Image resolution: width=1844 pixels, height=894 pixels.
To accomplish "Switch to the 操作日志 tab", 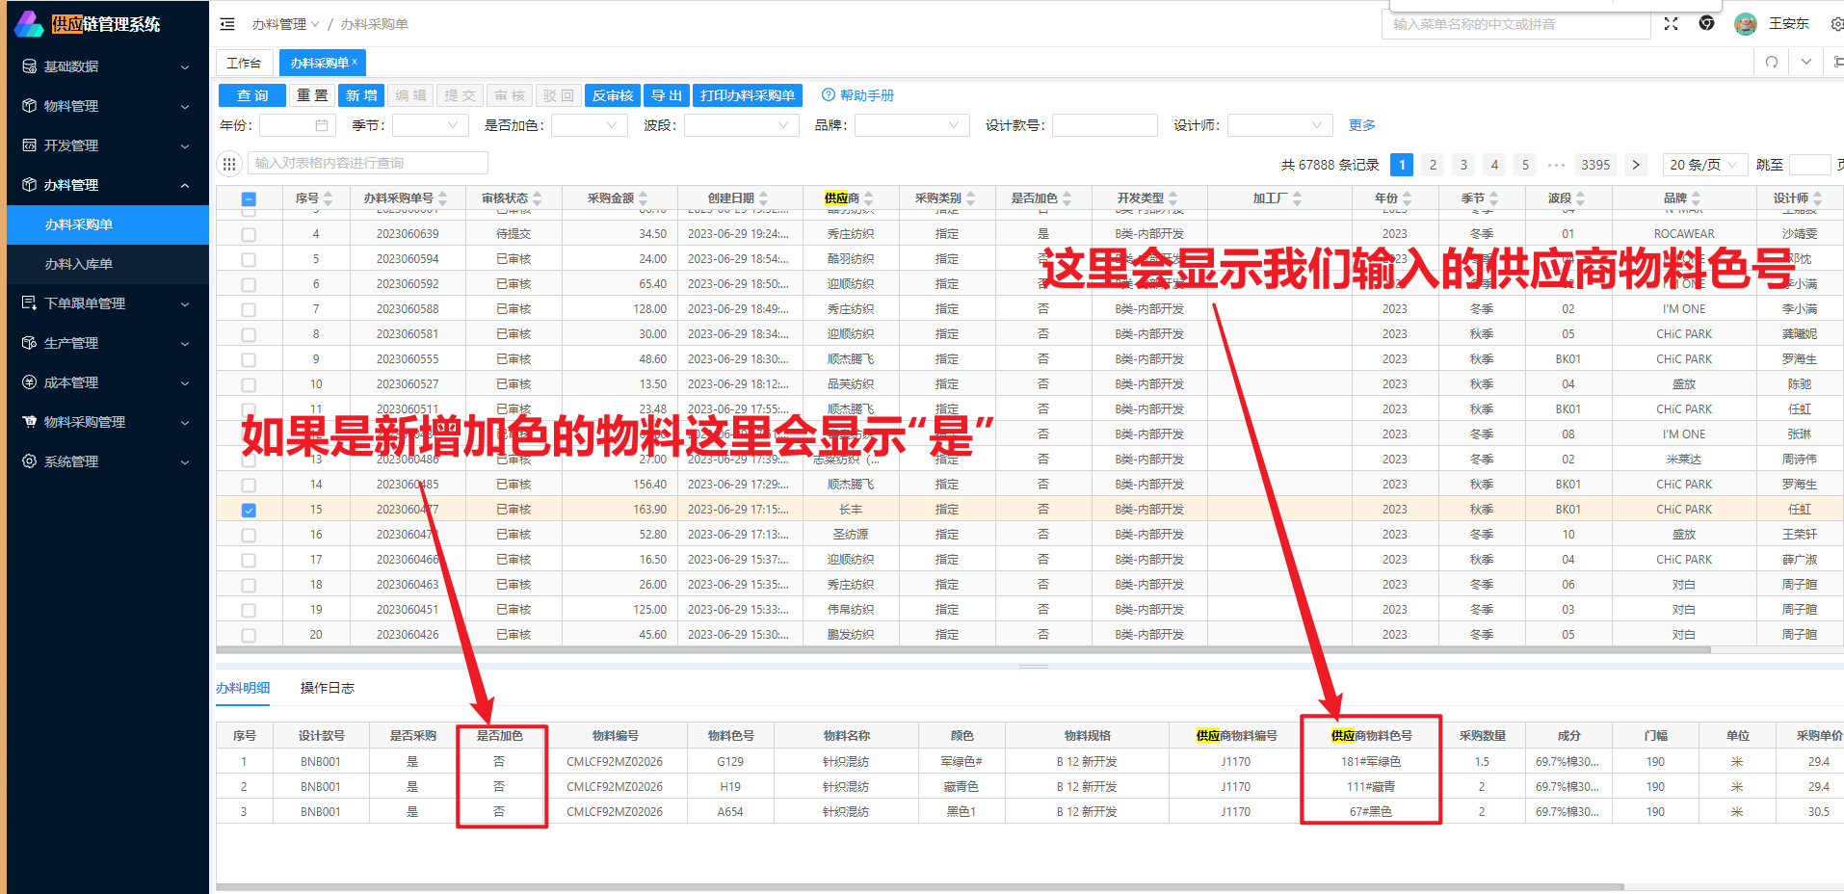I will 327,688.
